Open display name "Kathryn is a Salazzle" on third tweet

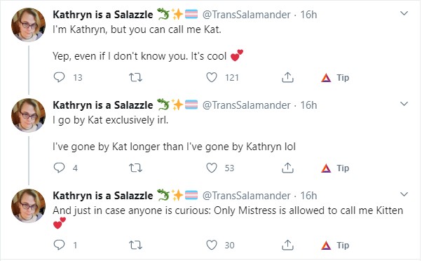pos(103,196)
